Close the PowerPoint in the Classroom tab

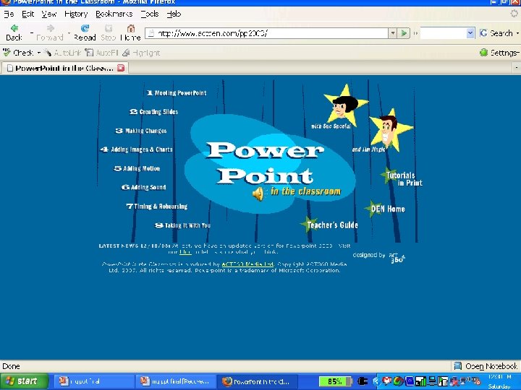(x=121, y=68)
